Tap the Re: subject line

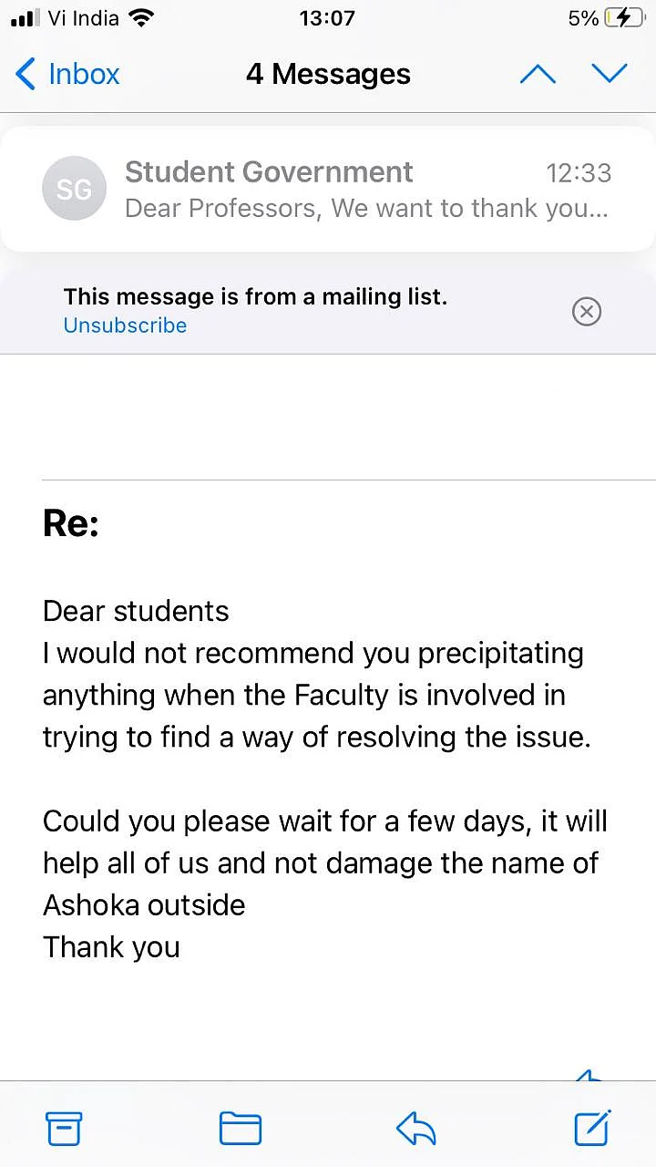71,524
